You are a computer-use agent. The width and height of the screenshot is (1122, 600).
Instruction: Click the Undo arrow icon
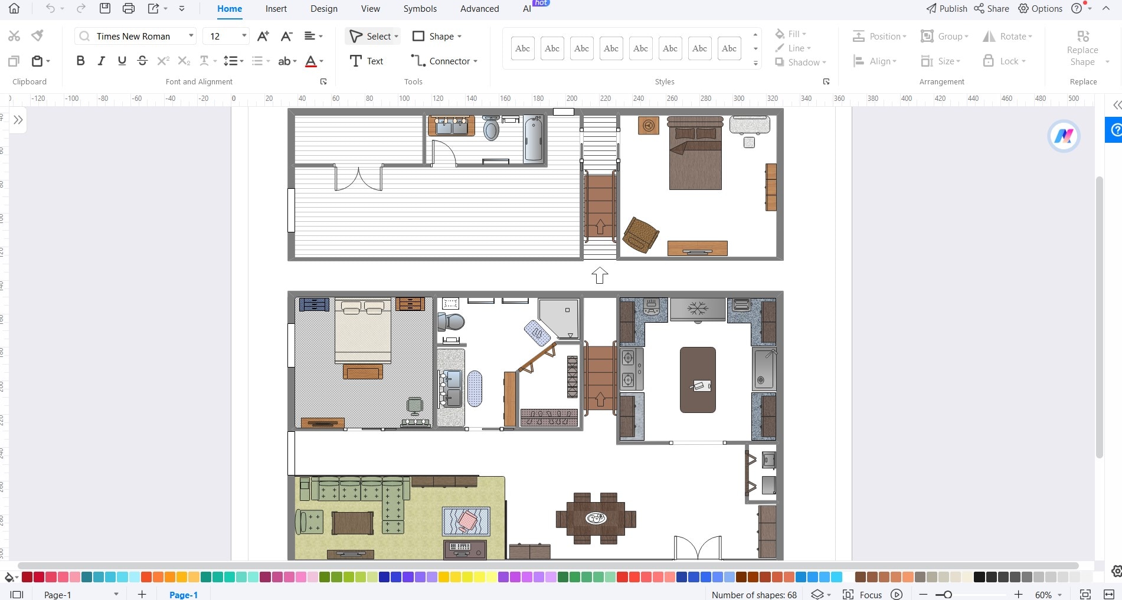click(51, 8)
